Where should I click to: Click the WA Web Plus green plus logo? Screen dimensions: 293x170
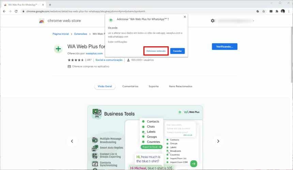coord(58,49)
